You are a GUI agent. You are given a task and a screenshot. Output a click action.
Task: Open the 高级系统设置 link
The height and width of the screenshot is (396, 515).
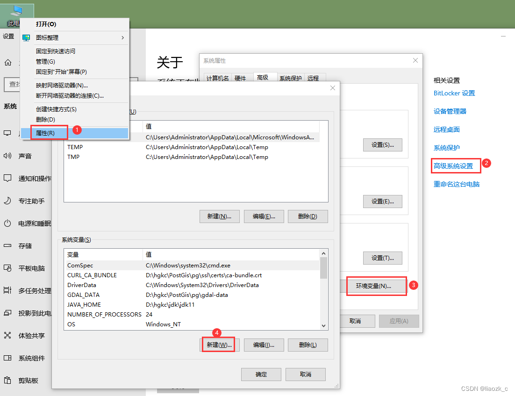(x=453, y=166)
